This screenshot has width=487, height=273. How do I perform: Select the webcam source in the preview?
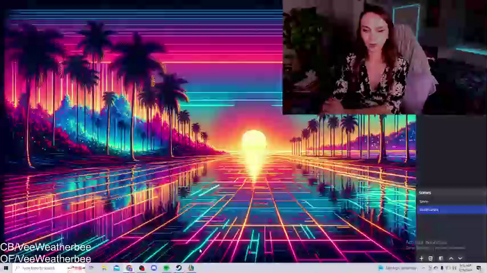coord(385,57)
